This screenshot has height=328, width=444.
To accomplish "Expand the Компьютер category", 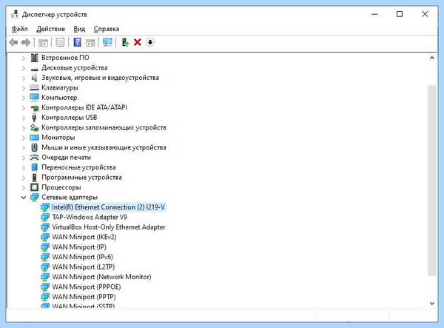I will click(24, 98).
